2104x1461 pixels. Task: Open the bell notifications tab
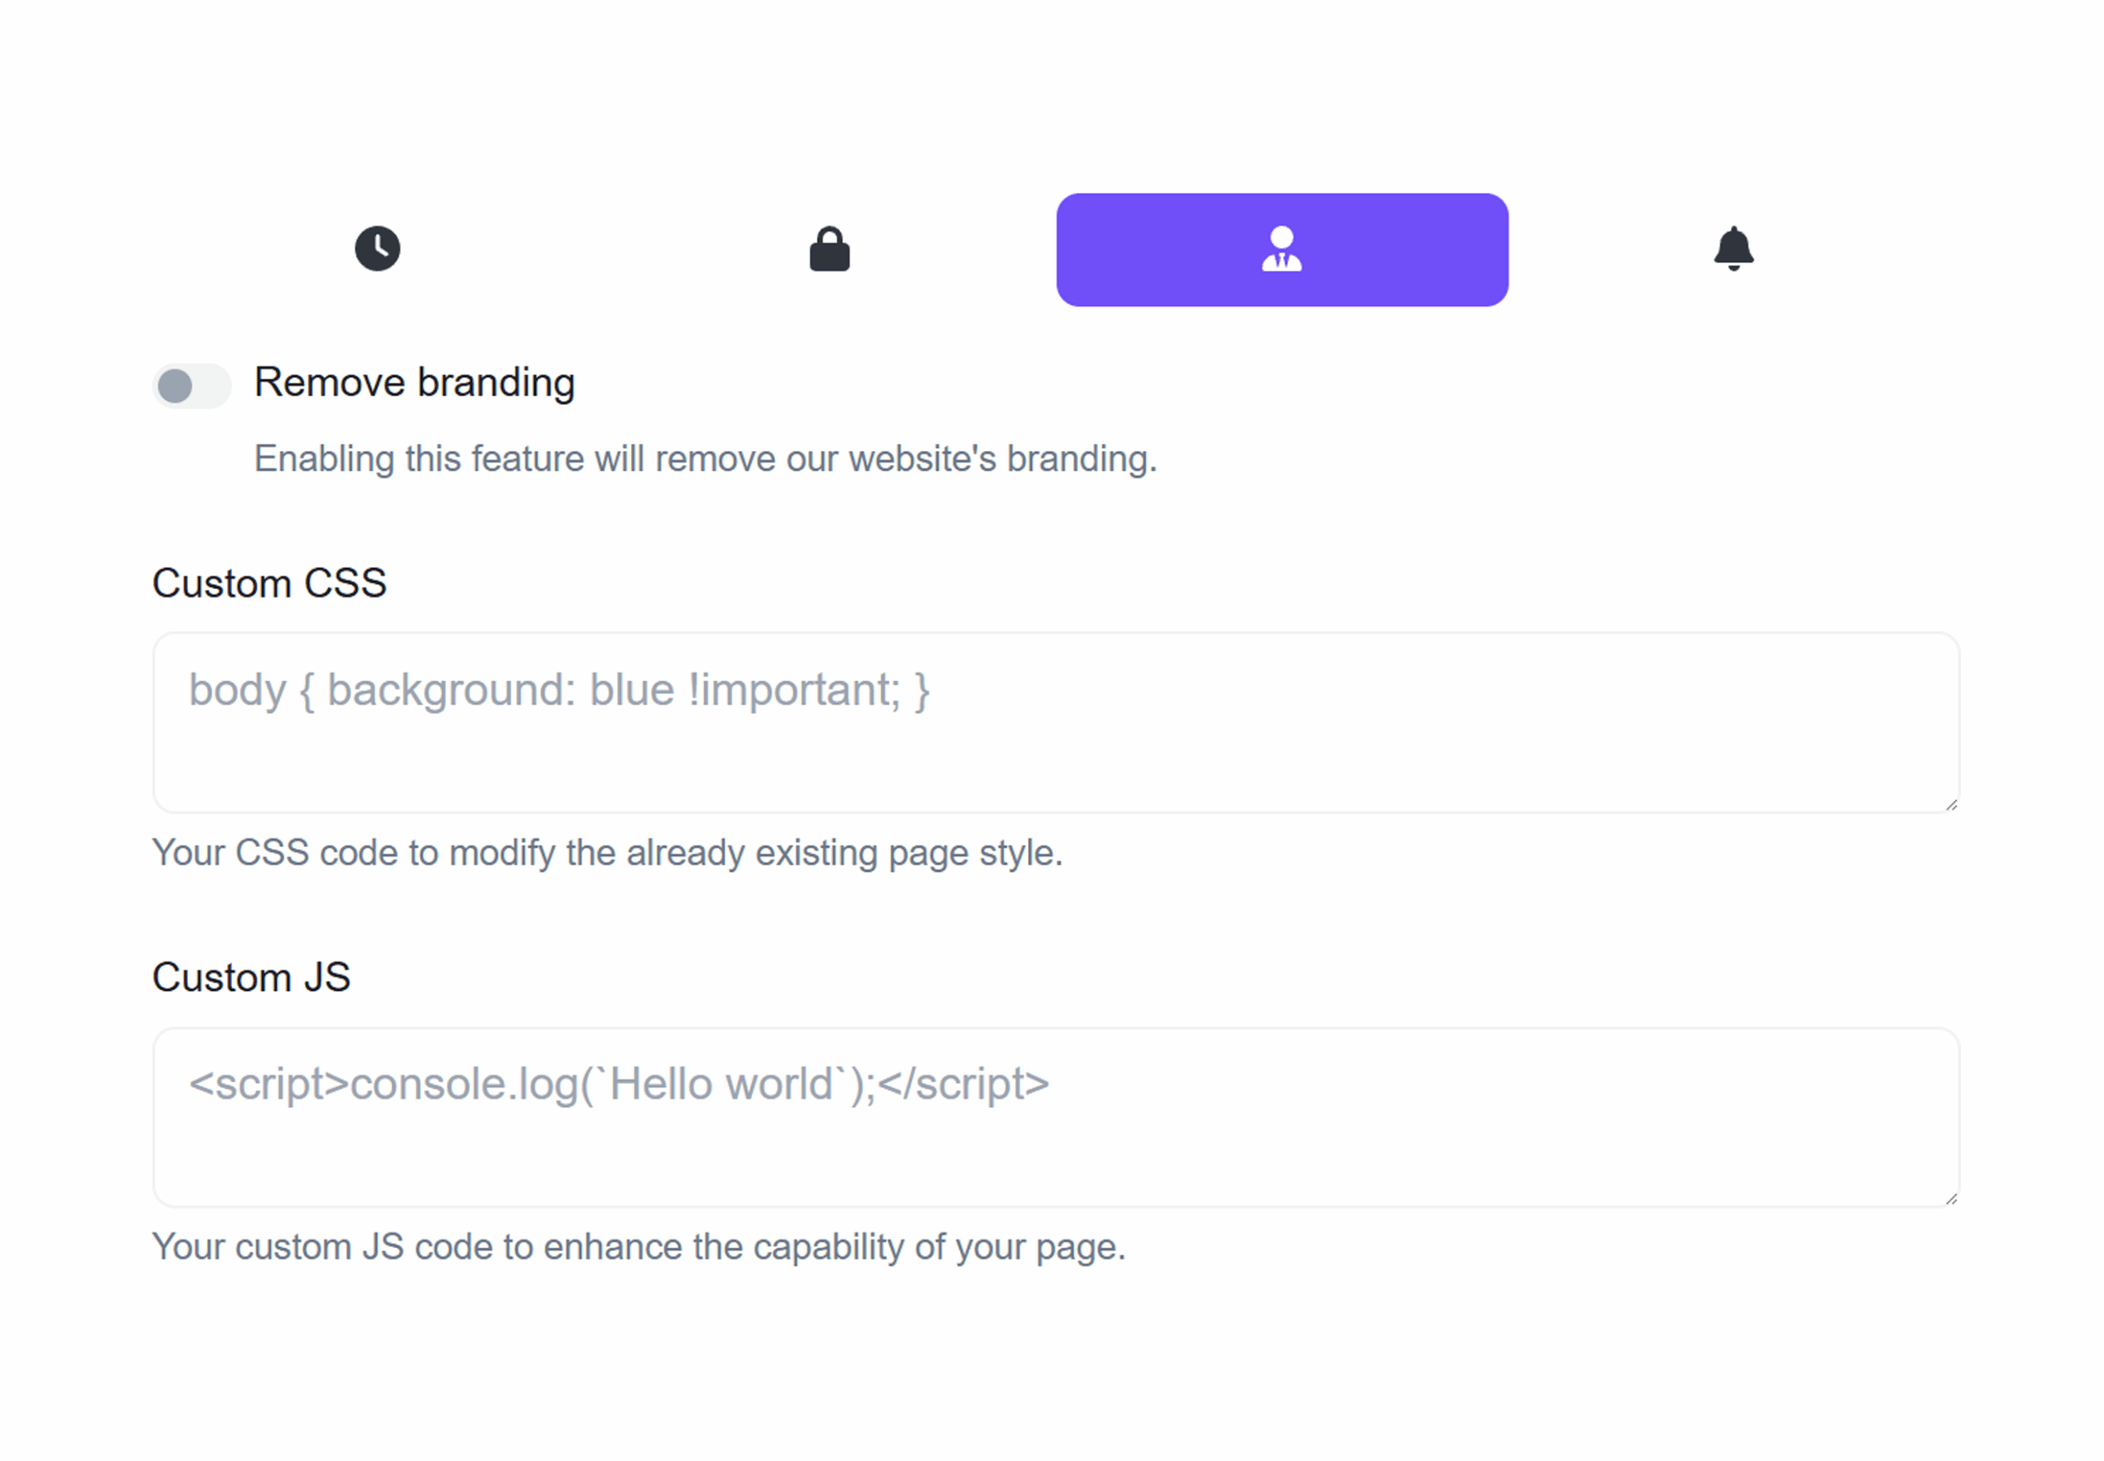pyautogui.click(x=1734, y=249)
